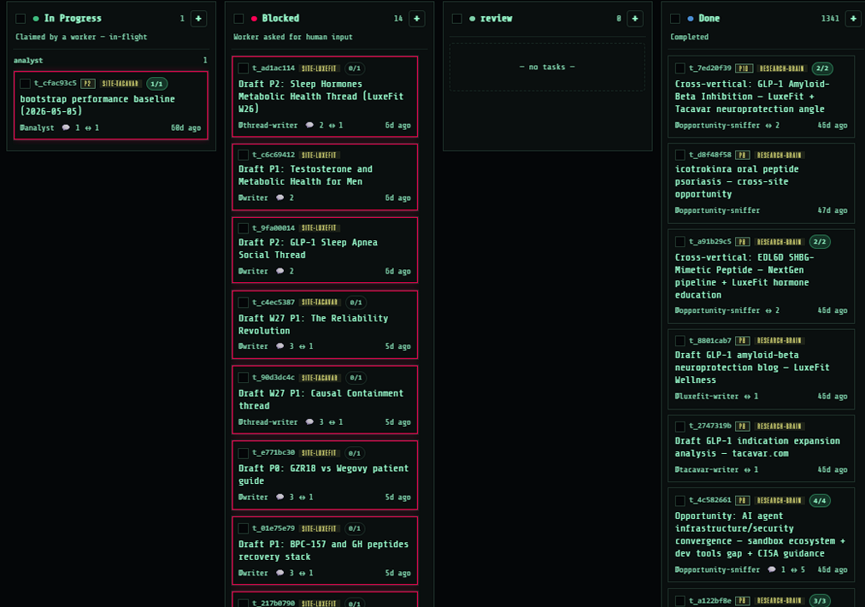
Task: Add a task to Blocked column
Action: point(417,18)
